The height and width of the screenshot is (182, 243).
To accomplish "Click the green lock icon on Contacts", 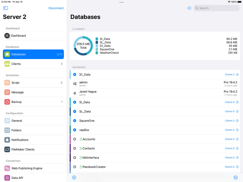I will point(81,148).
